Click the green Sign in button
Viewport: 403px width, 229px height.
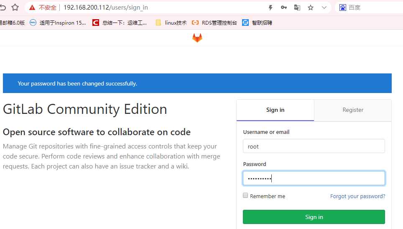(314, 217)
